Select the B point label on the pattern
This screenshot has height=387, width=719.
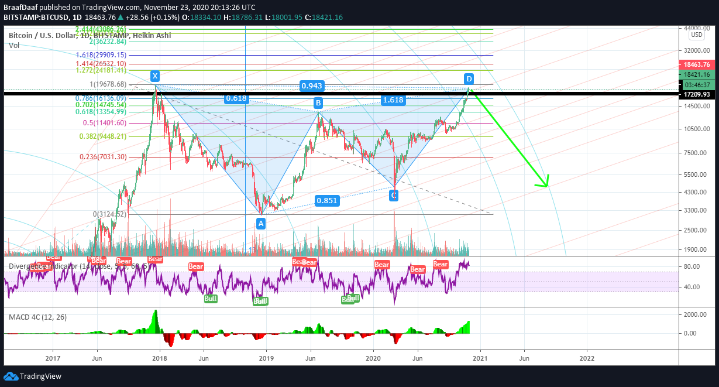click(318, 103)
